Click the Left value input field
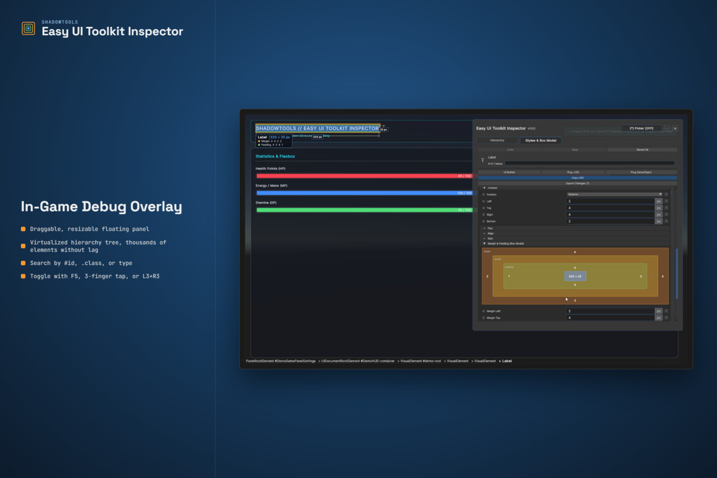This screenshot has height=478, width=717. pos(611,201)
